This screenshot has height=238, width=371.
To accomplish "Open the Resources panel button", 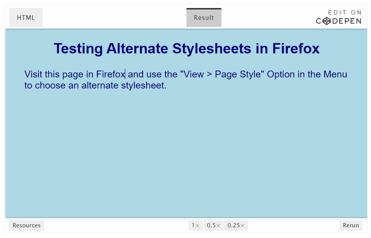I will click(27, 225).
